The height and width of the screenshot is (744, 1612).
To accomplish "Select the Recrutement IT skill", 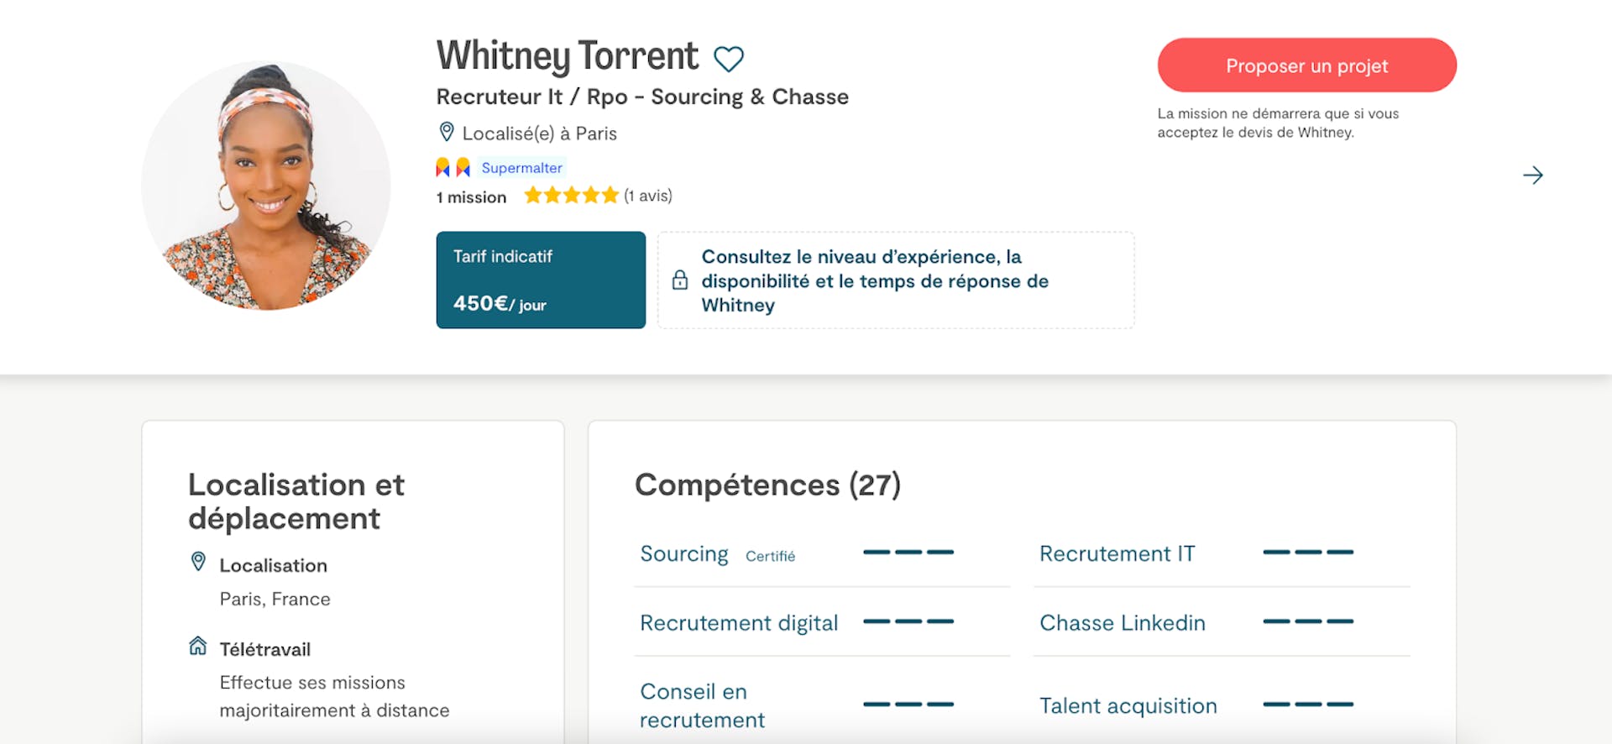I will click(x=1117, y=554).
